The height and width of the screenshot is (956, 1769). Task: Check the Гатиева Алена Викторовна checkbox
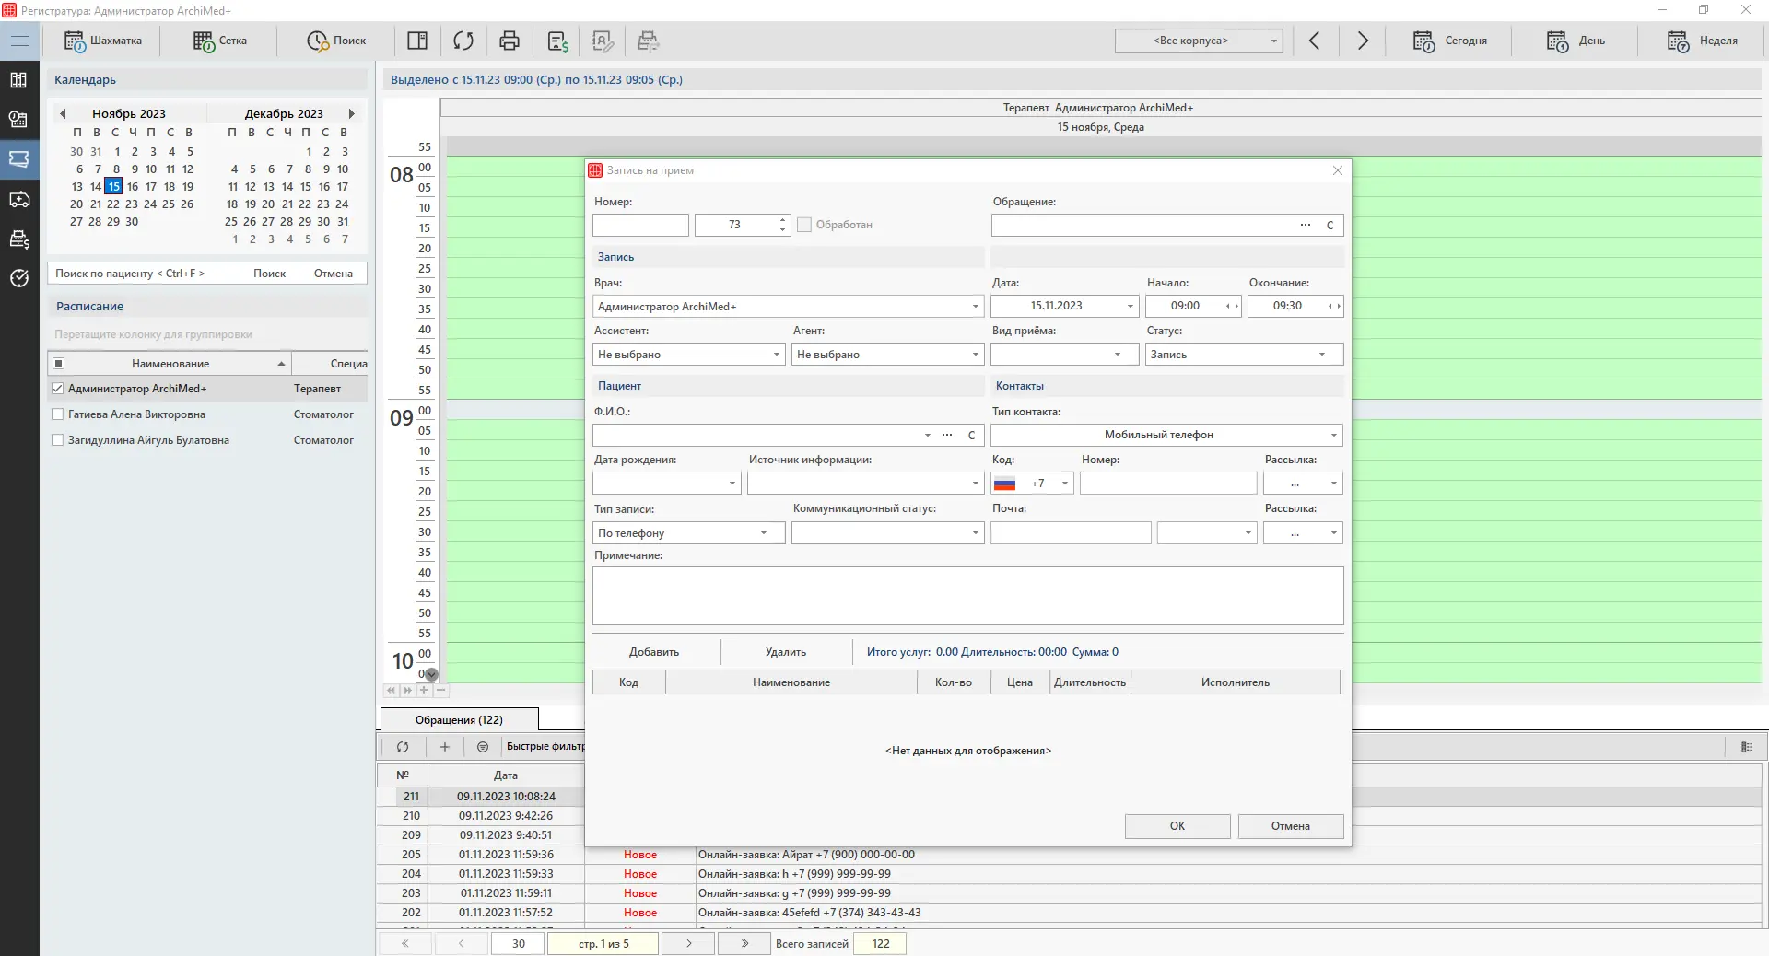pyautogui.click(x=58, y=414)
